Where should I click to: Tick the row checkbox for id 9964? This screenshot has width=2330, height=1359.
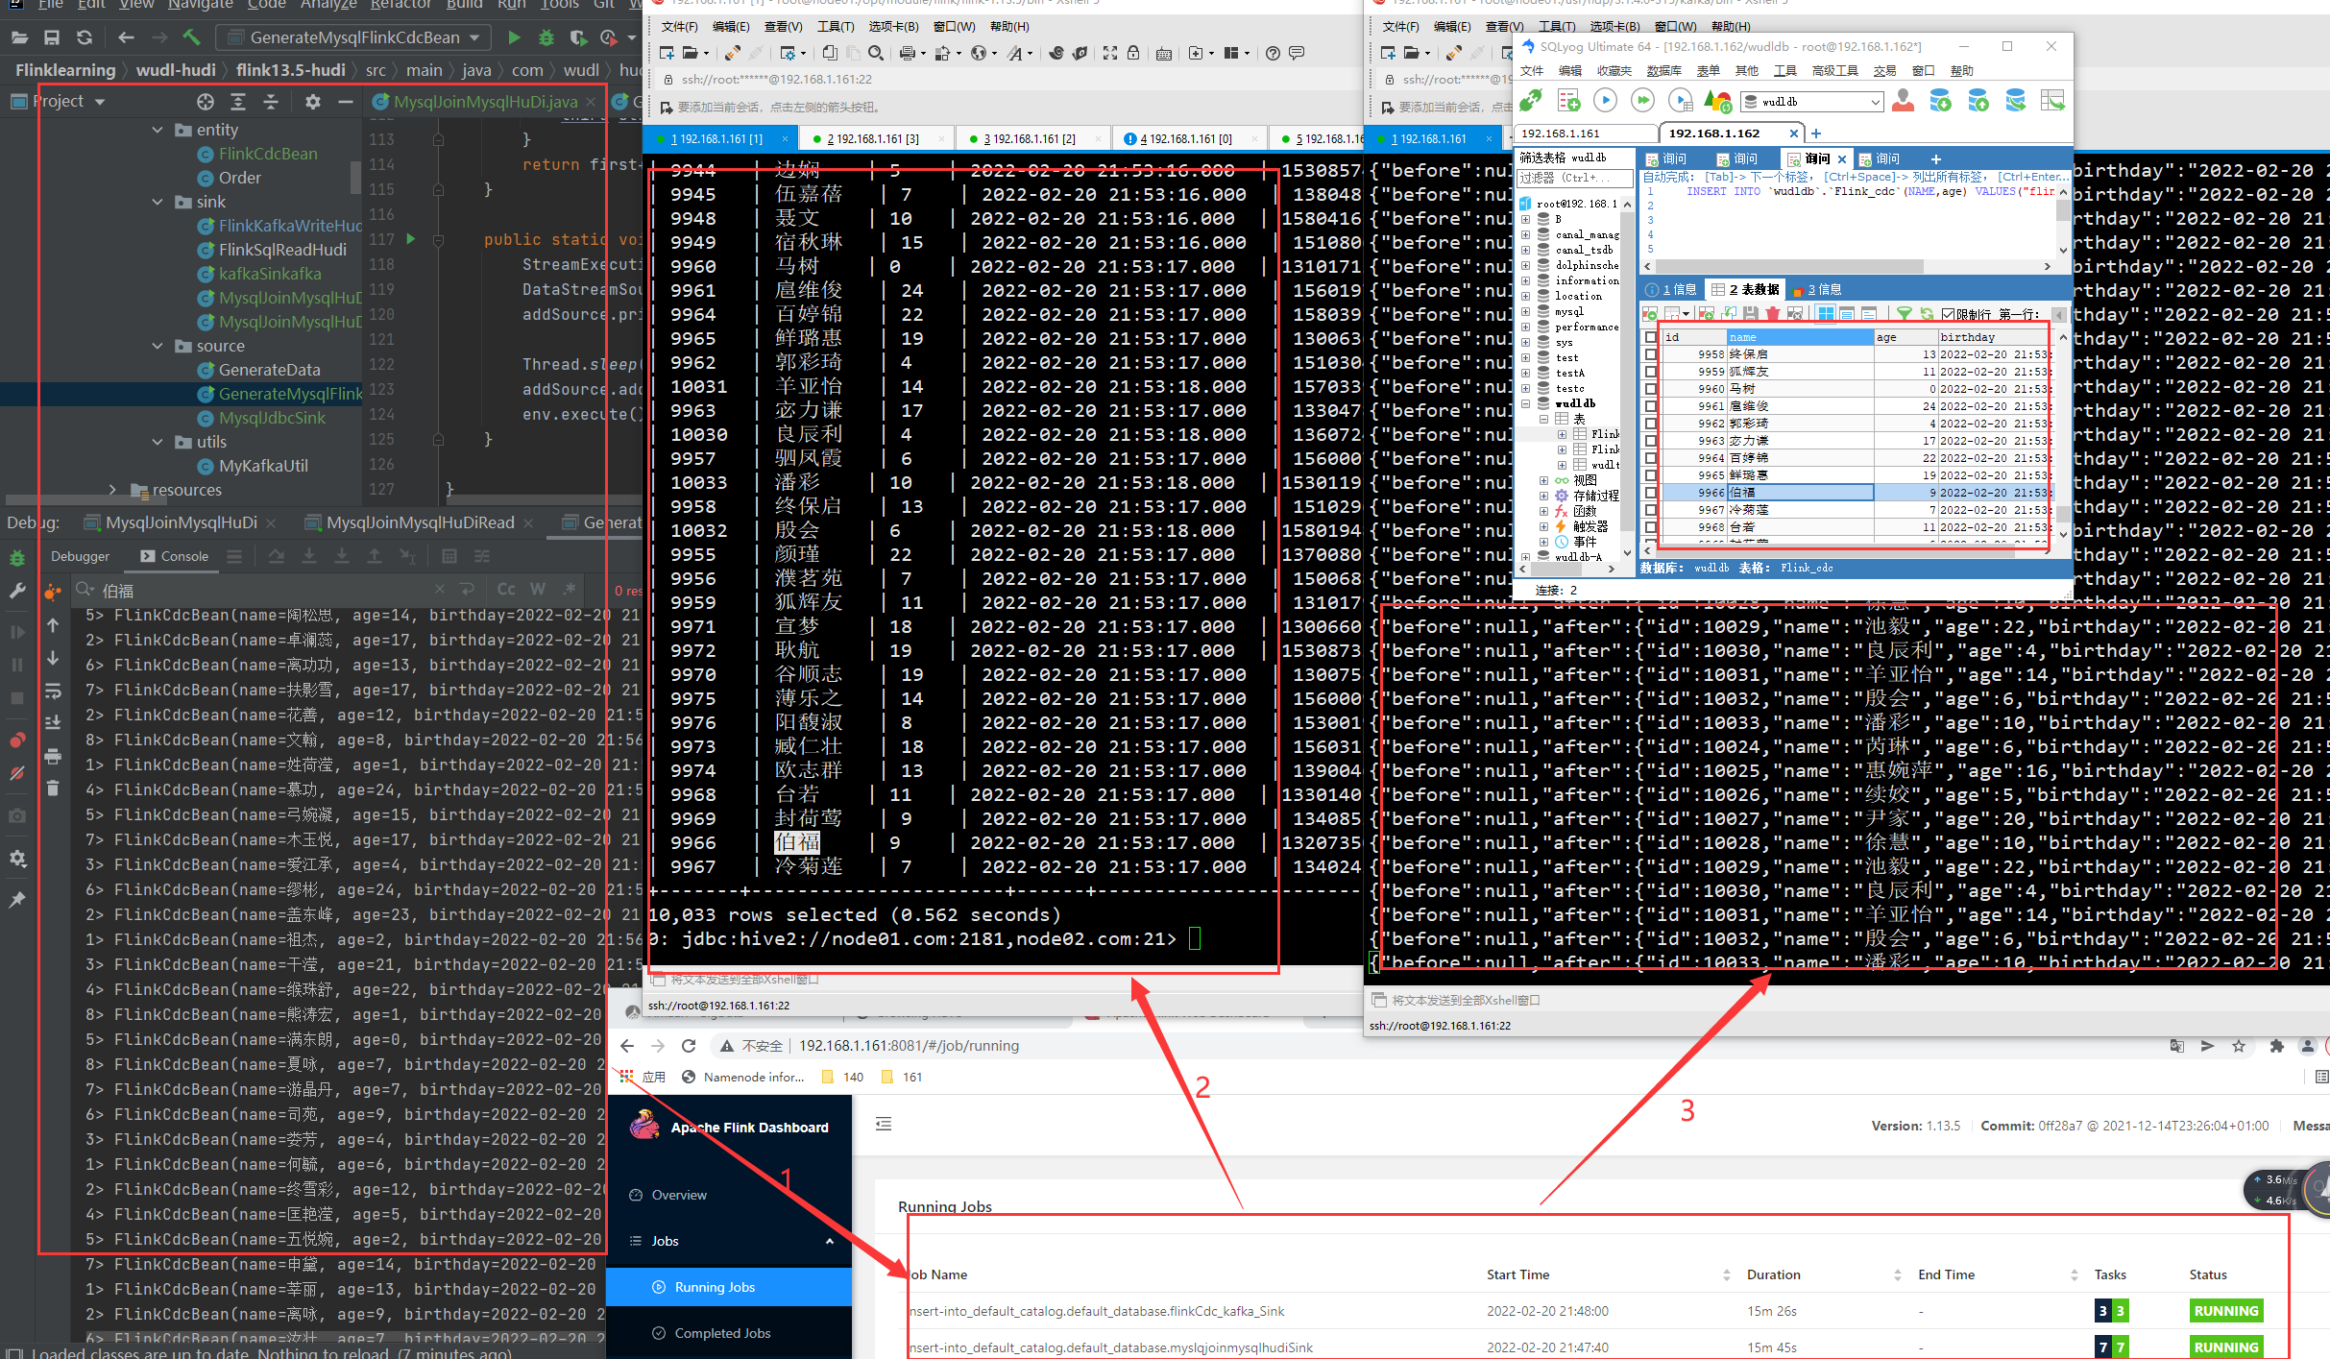1650,458
